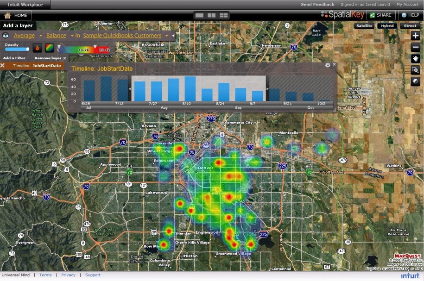Select the single-pane layout icon
Viewport: 424px width, 281px height.
click(x=199, y=15)
